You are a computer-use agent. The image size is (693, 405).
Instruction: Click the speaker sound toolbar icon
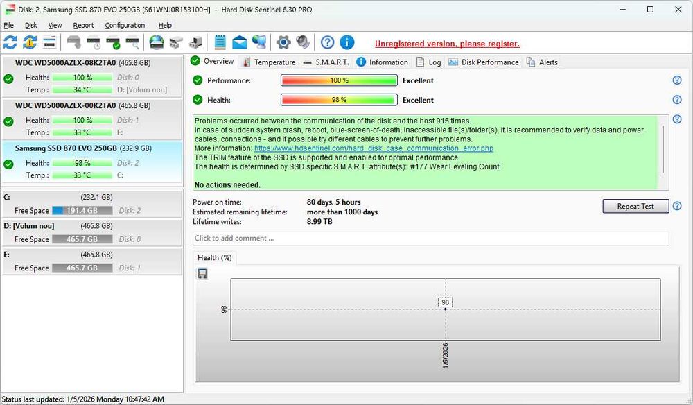click(x=303, y=42)
